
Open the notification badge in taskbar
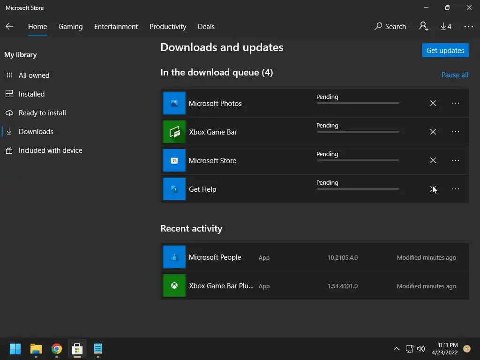(x=467, y=349)
